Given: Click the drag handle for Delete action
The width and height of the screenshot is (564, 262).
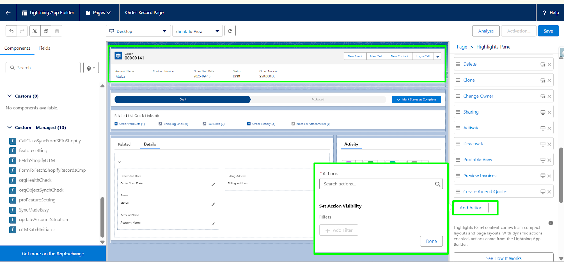Looking at the screenshot, I should click(458, 64).
